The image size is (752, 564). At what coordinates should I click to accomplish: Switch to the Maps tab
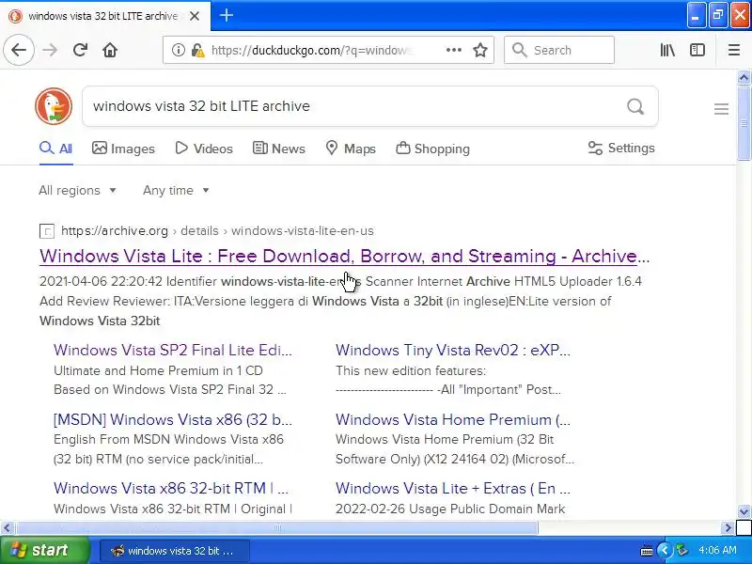tap(351, 149)
